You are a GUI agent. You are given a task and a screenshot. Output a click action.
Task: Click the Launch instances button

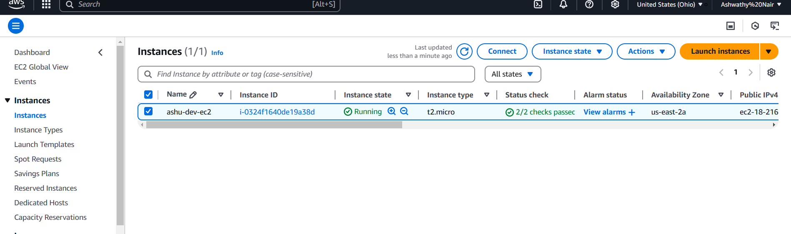720,52
